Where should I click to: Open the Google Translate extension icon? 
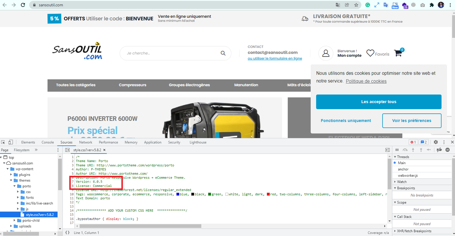[x=386, y=5]
